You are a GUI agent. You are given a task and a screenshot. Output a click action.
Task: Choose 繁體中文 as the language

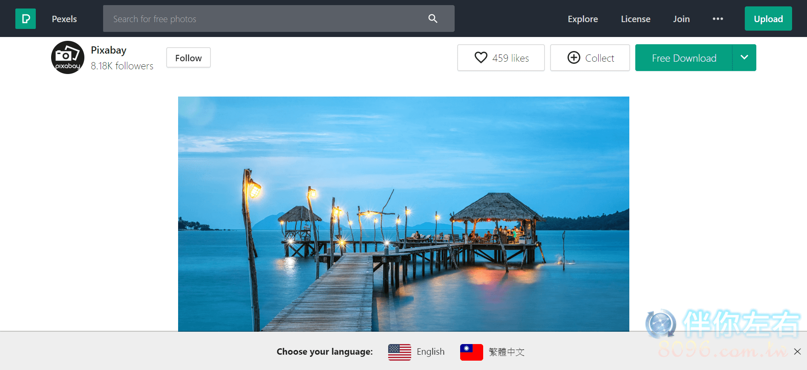click(x=507, y=352)
